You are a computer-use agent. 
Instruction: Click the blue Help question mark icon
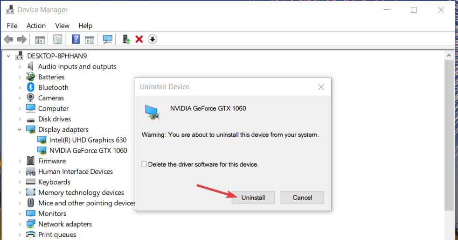point(76,39)
